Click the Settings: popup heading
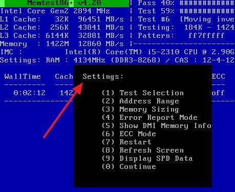Image resolution: width=235 pixels, height=192 pixels. tap(103, 77)
